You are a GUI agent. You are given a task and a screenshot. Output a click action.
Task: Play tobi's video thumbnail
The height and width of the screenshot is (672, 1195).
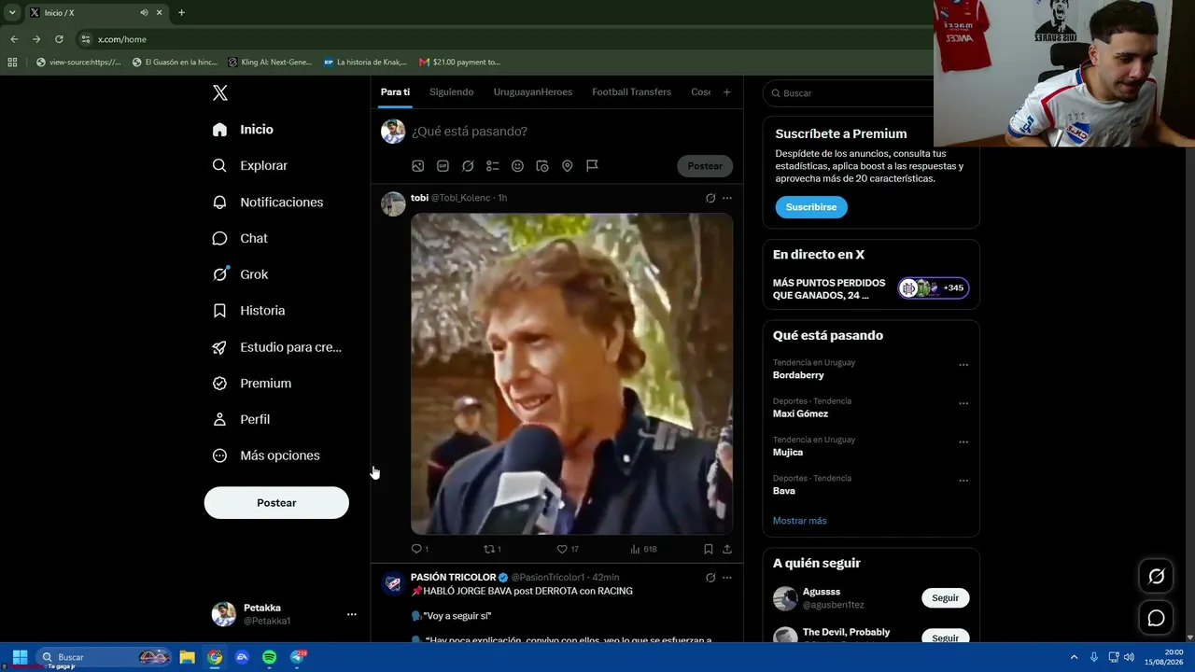tap(571, 374)
